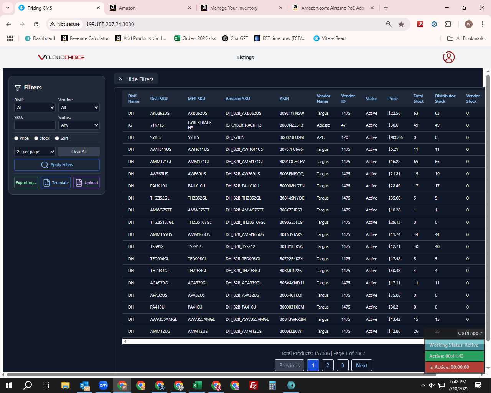Close the Pricing CMS tab
Image resolution: width=491 pixels, height=393 pixels.
(98, 8)
